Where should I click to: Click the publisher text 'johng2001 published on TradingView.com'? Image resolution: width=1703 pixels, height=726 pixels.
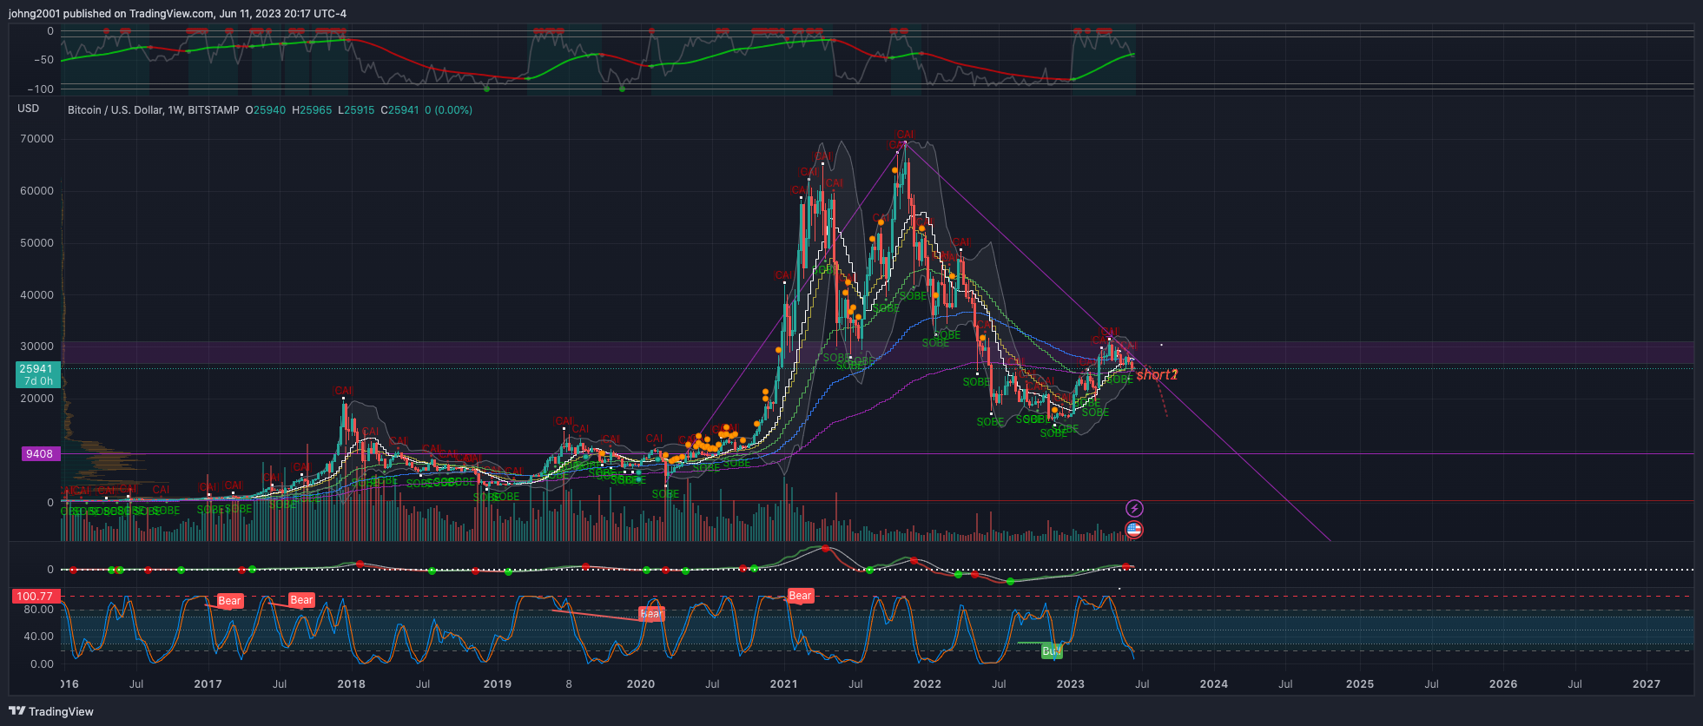click(x=110, y=14)
